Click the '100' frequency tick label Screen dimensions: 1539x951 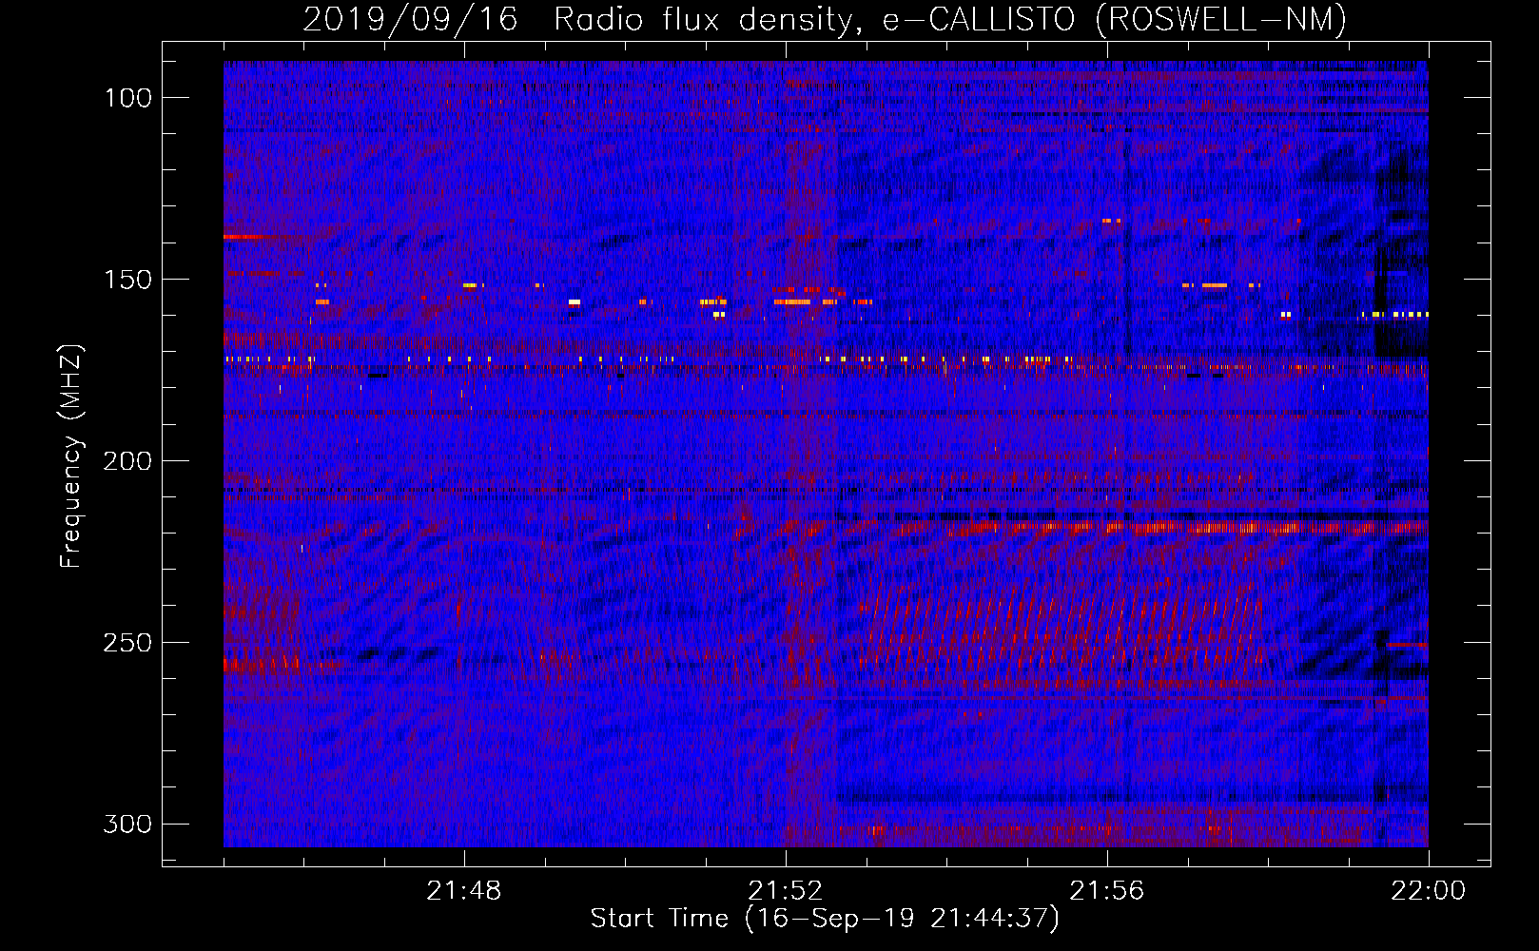coord(127,98)
